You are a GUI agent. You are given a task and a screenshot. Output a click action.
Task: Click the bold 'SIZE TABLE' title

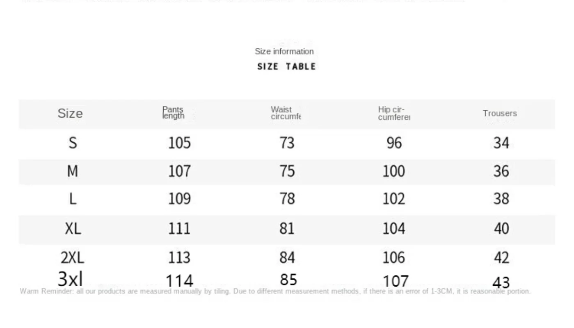[x=286, y=66]
